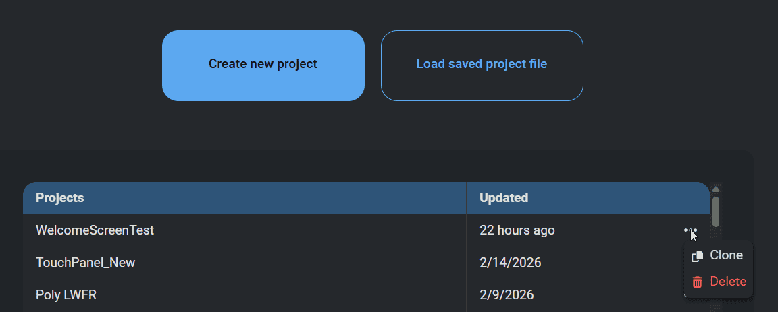Open the TouchPanel_New project
Image resolution: width=778 pixels, height=312 pixels.
[85, 263]
